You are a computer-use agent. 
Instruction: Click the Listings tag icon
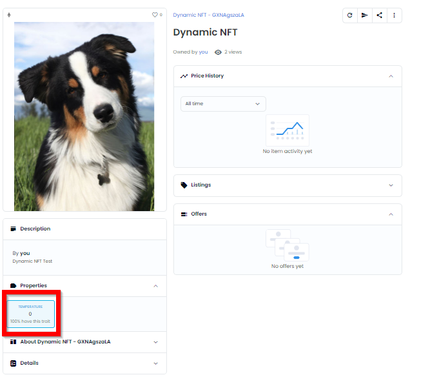coord(184,185)
